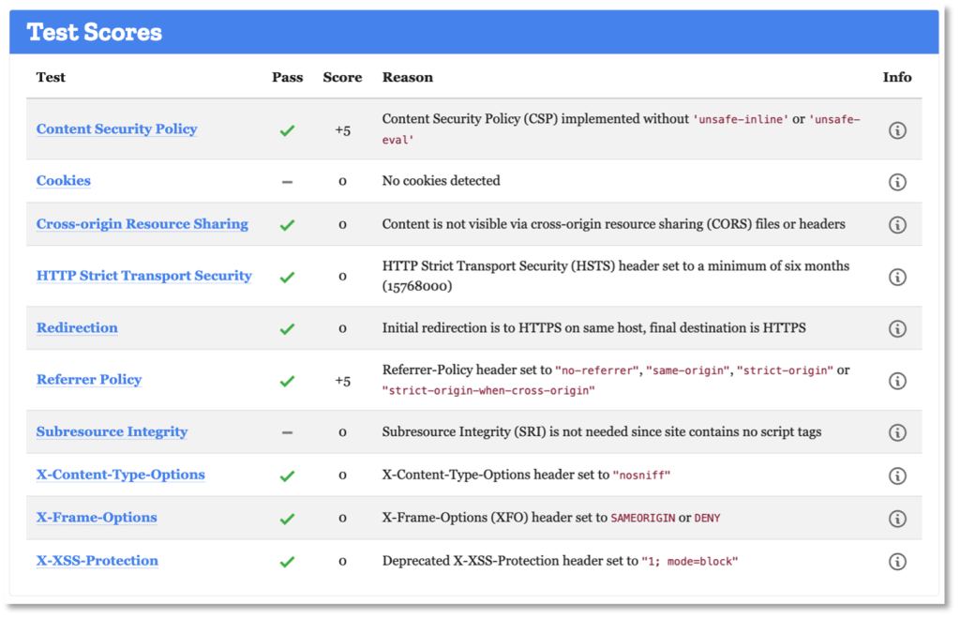Open the Cookies test details link

[x=63, y=180]
